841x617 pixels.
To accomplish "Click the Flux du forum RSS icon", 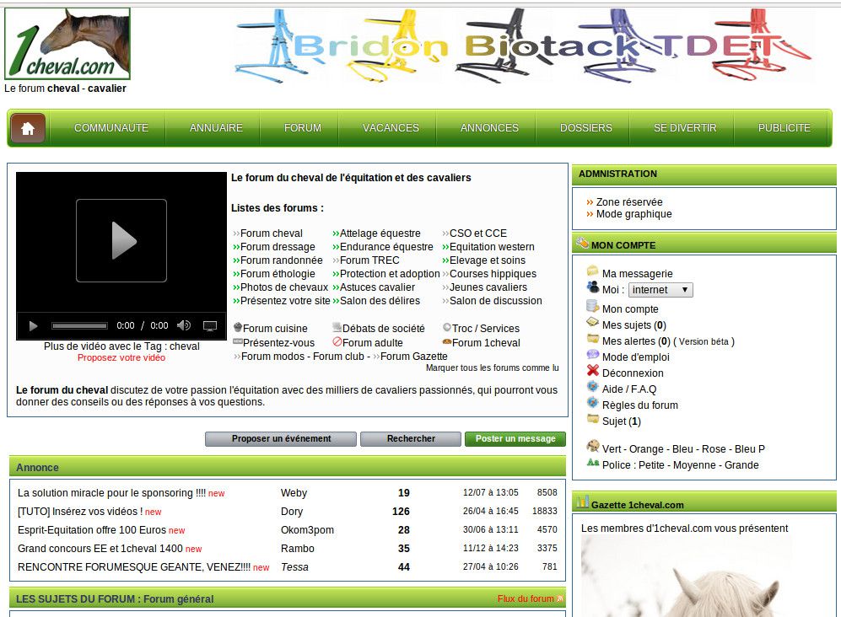I will click(560, 599).
